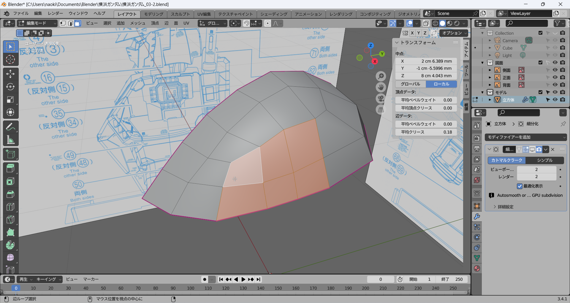The image size is (570, 303).
Task: Toggle visibility of the モデル collection
Action: [555, 92]
